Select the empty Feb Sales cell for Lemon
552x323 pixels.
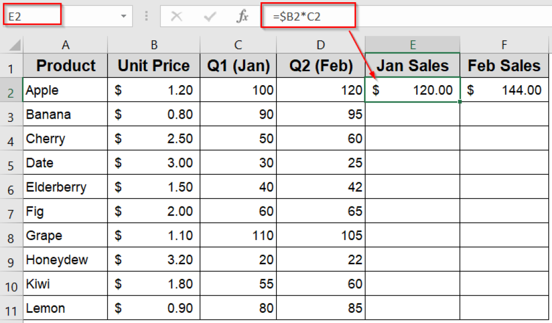click(x=504, y=308)
